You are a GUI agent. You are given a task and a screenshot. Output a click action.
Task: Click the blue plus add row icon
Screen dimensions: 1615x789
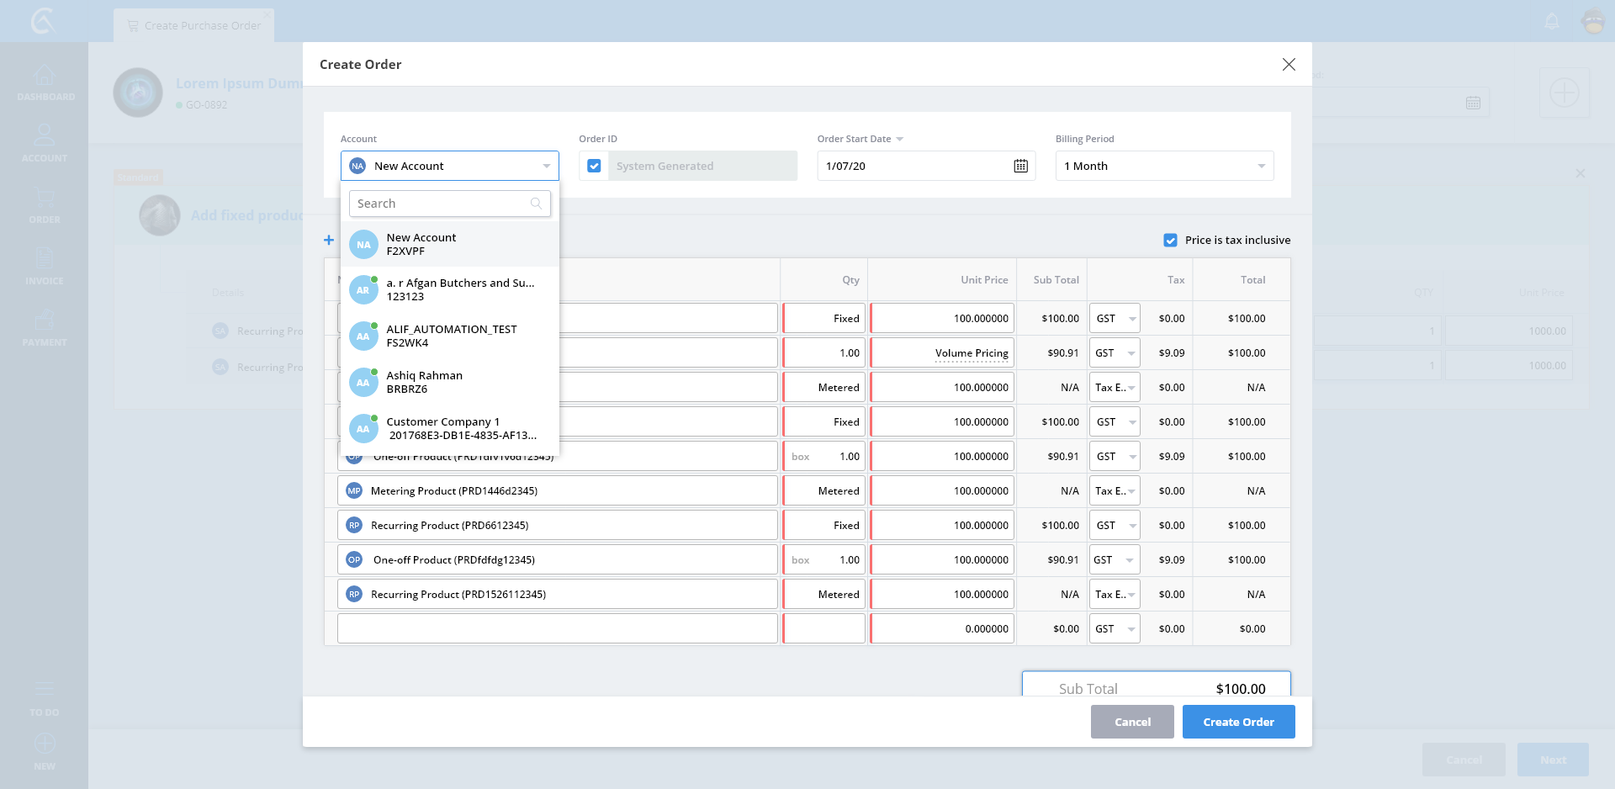[329, 241]
